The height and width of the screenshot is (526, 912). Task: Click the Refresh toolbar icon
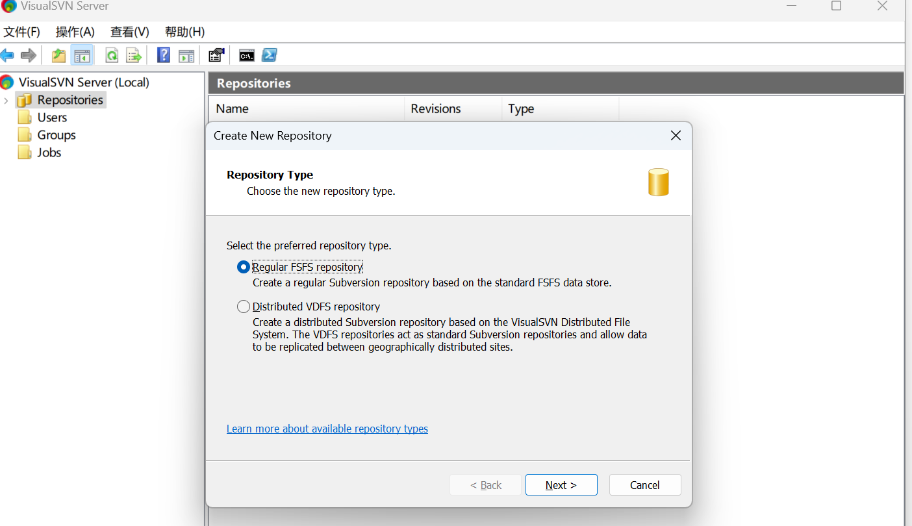click(x=112, y=56)
